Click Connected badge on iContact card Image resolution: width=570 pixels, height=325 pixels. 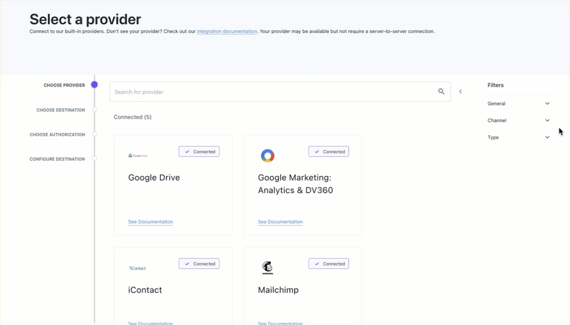click(199, 264)
